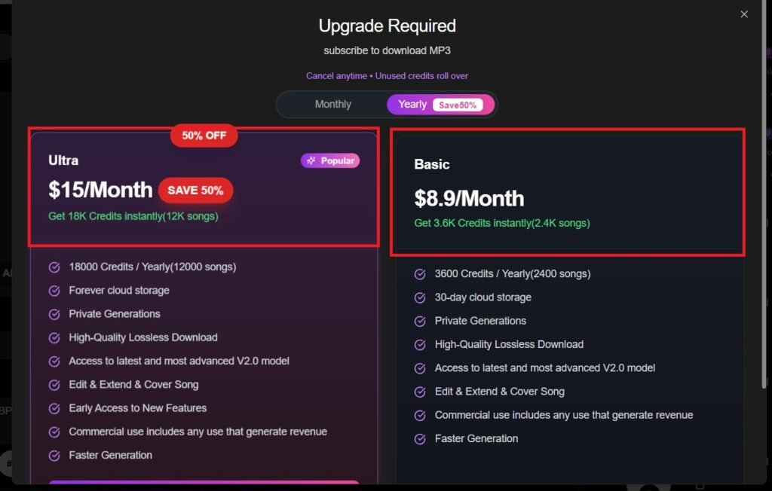
Task: Click the Cancel anytime, unused credits roll over note
Action: (x=387, y=76)
